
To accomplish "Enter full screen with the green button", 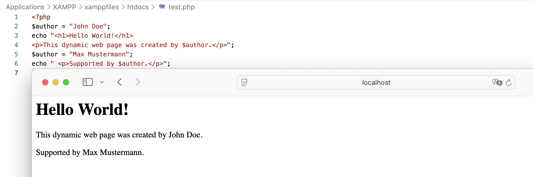I will (x=66, y=82).
